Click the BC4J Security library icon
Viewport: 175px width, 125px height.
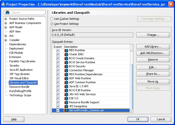[66, 66]
